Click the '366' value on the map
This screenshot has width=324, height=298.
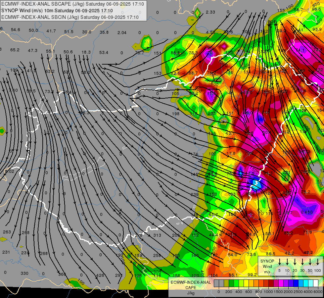click(62, 274)
